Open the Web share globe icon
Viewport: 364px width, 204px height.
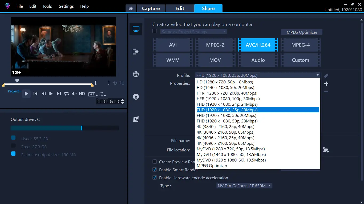click(136, 74)
